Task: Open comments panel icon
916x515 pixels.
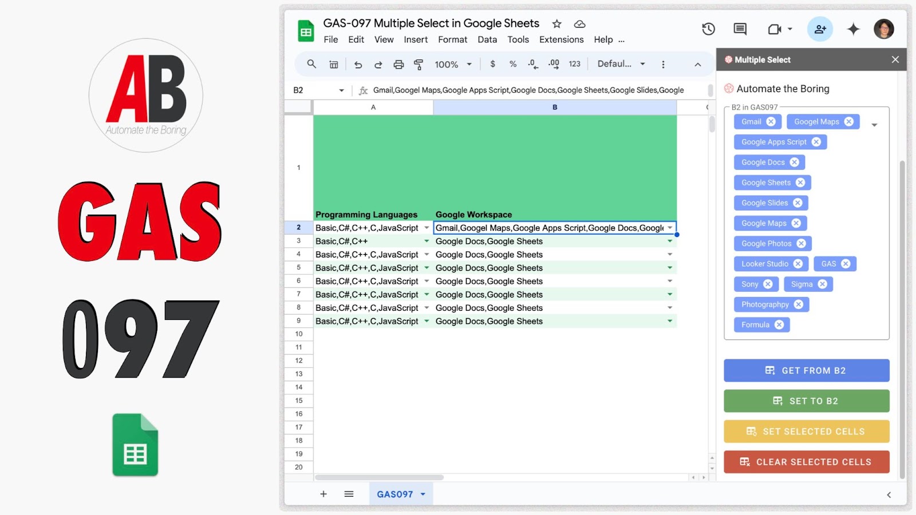Action: tap(740, 29)
